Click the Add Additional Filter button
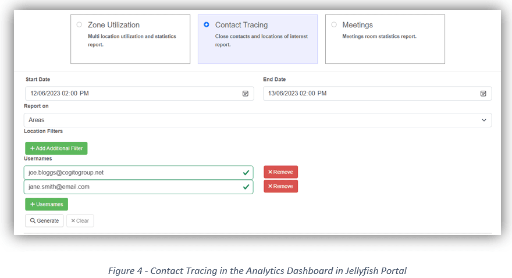The height and width of the screenshot is (278, 512). 56,148
